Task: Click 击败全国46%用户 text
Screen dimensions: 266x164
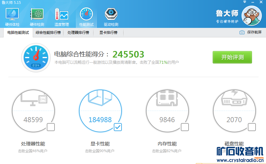Action: [x=33, y=151]
